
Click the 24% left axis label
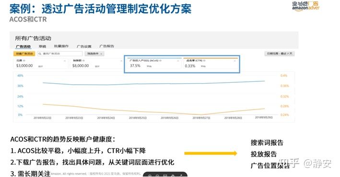tap(20, 96)
